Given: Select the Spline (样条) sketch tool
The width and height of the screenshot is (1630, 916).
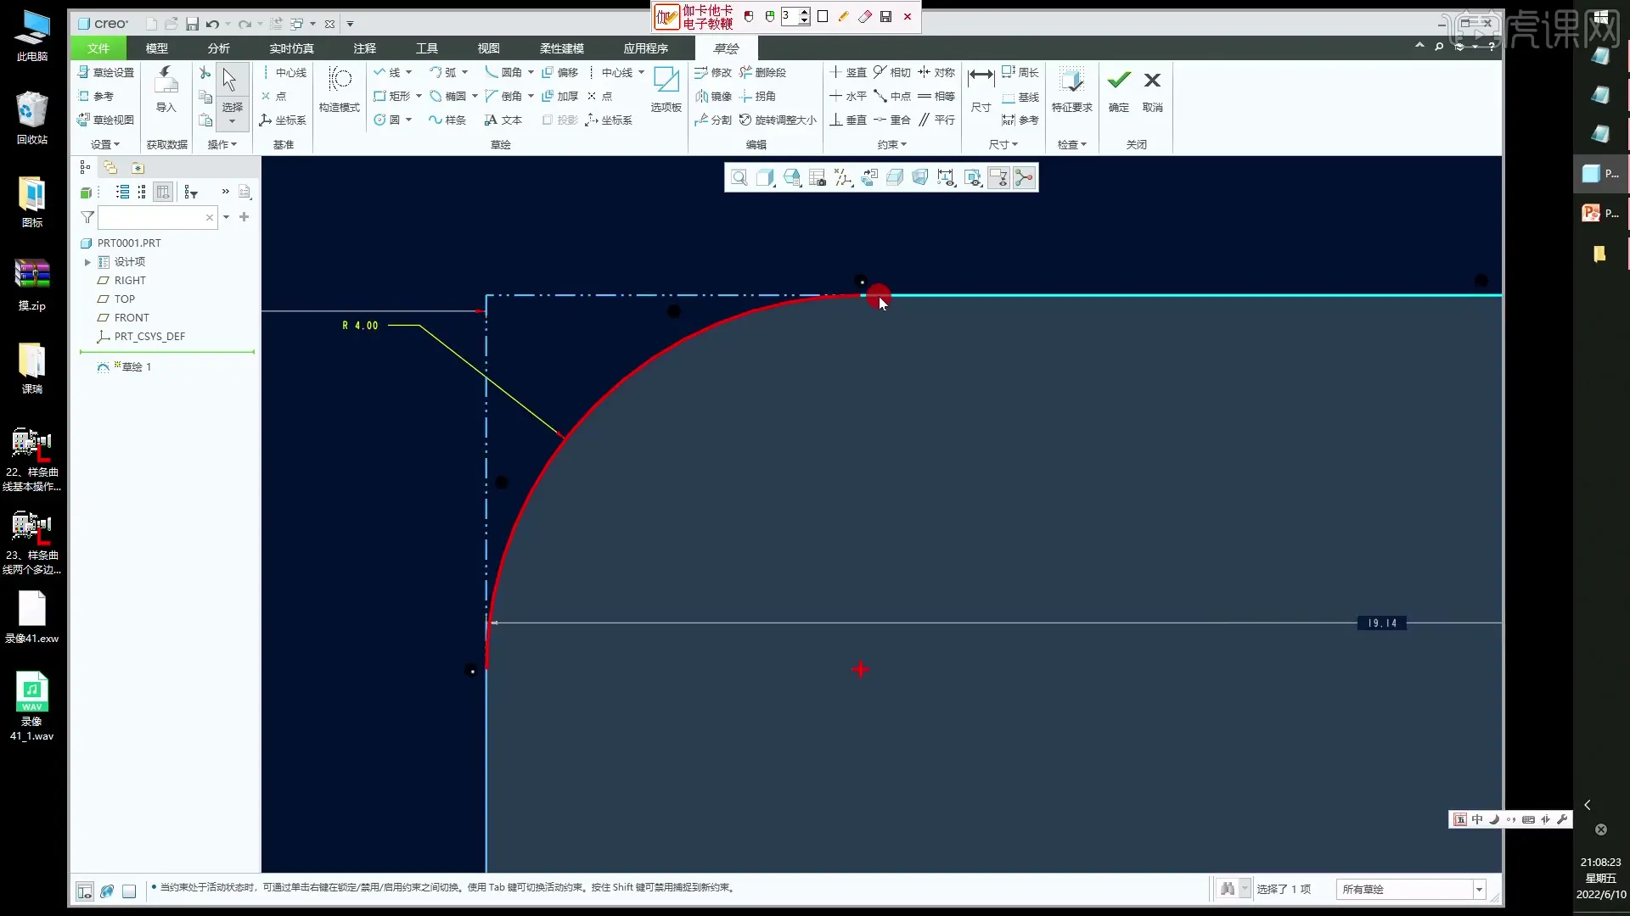Looking at the screenshot, I should (x=447, y=120).
